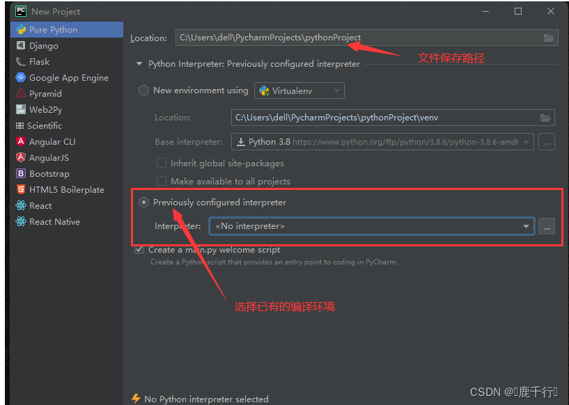Choose Web2Py in the project list
Screen dimensions: 569x405
tap(67, 109)
